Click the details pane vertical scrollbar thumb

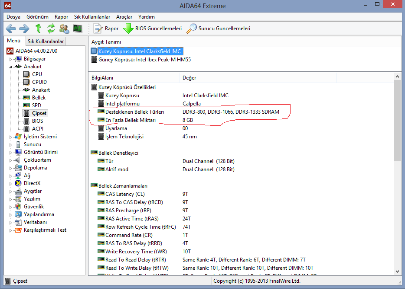point(397,121)
